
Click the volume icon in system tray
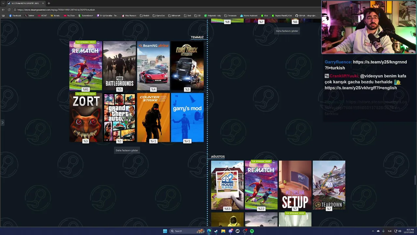click(400, 231)
